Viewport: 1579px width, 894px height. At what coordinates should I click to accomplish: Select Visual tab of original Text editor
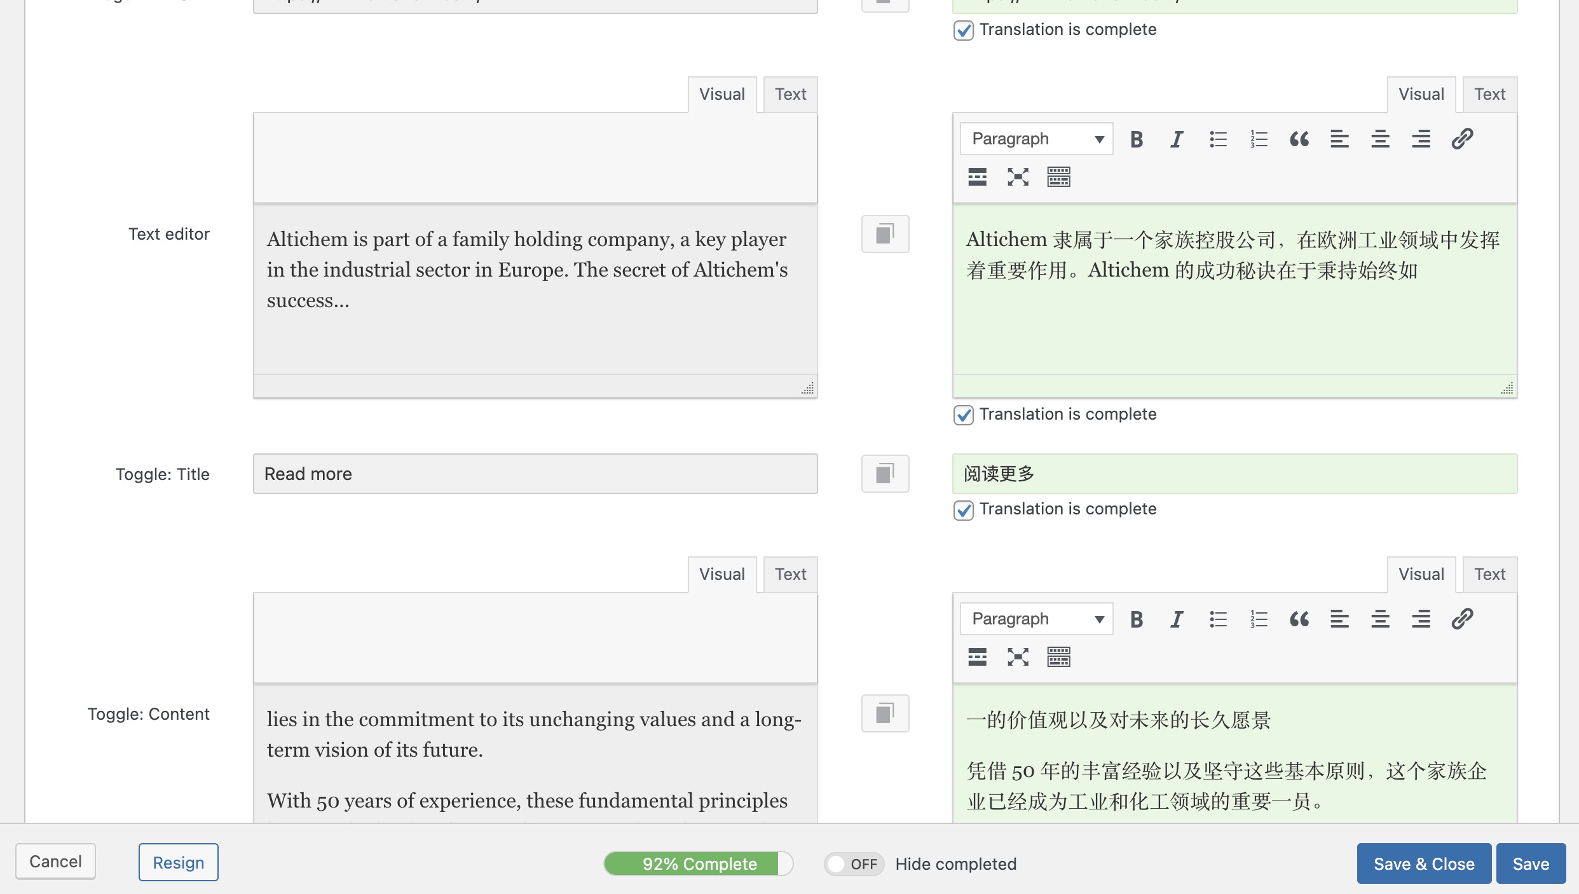coord(722,95)
